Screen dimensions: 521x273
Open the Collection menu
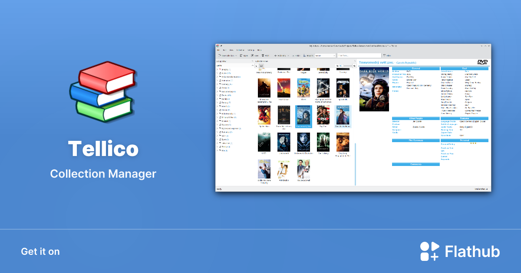tap(240, 50)
